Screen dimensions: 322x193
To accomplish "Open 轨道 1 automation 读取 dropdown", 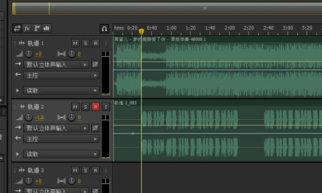I will coord(61,90).
